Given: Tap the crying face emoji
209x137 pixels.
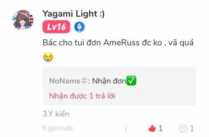Looking at the screenshot, I should (x=48, y=57).
